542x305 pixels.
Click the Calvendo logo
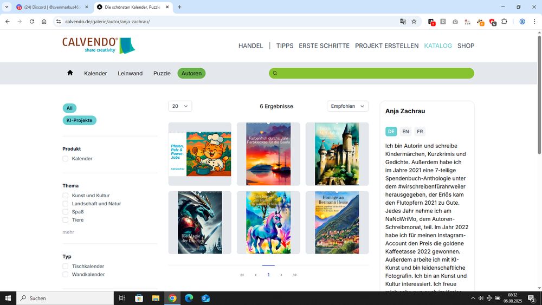pos(99,46)
